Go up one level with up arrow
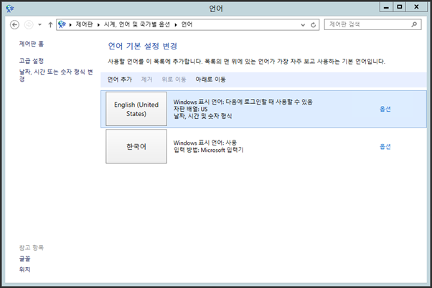 coord(50,25)
